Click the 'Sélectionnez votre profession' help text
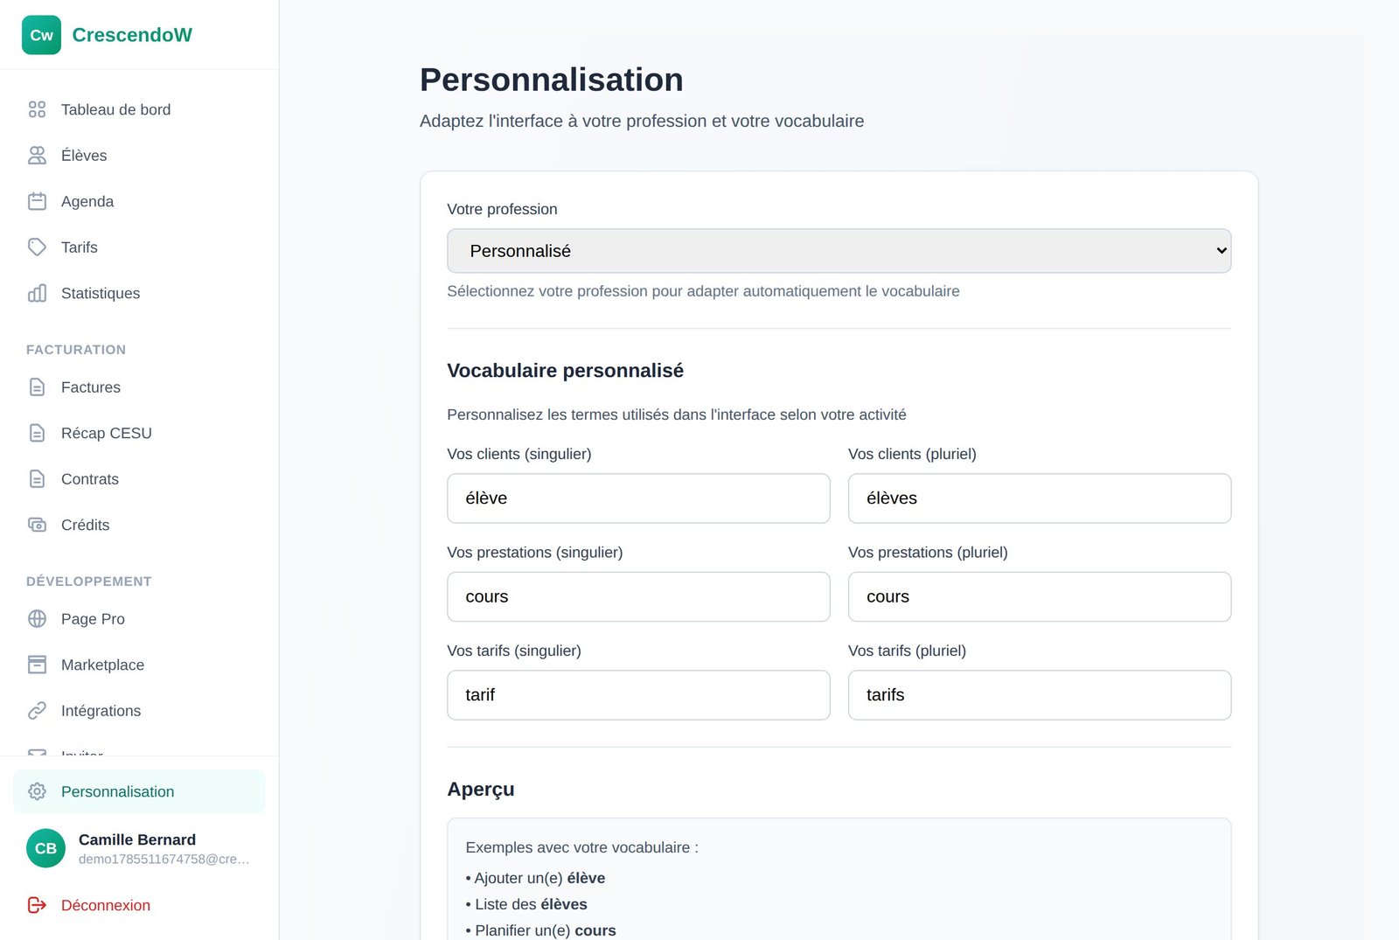1399x940 pixels. tap(703, 291)
